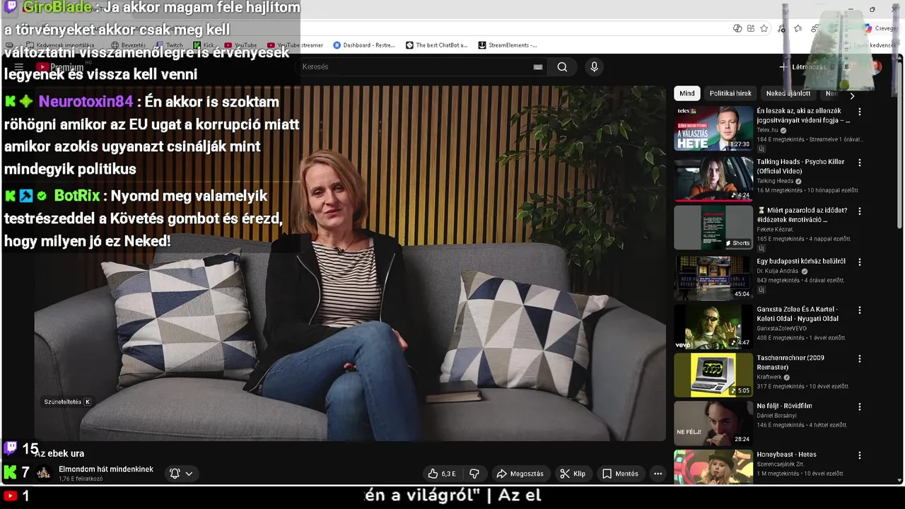Open StreamElements bookmark

508,45
